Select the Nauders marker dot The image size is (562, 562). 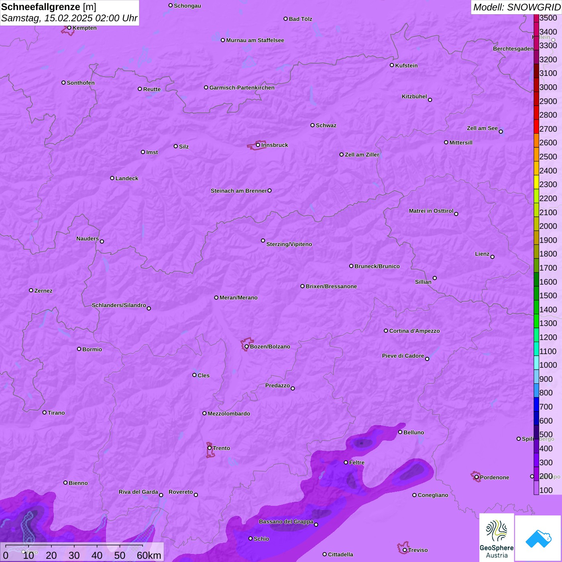(x=102, y=242)
